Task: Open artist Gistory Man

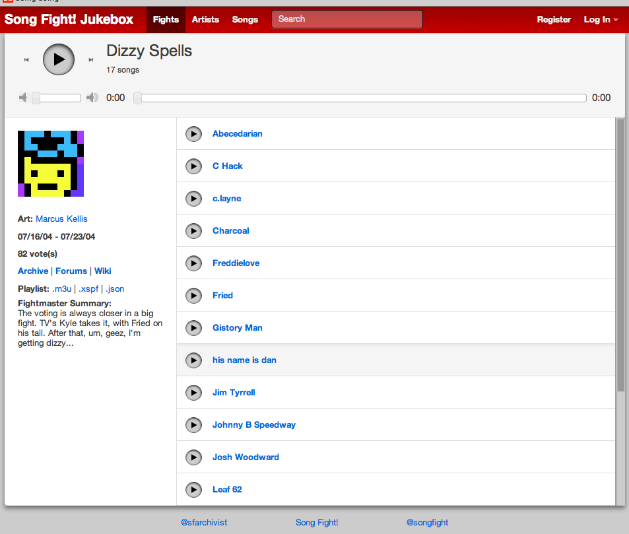Action: (x=238, y=328)
